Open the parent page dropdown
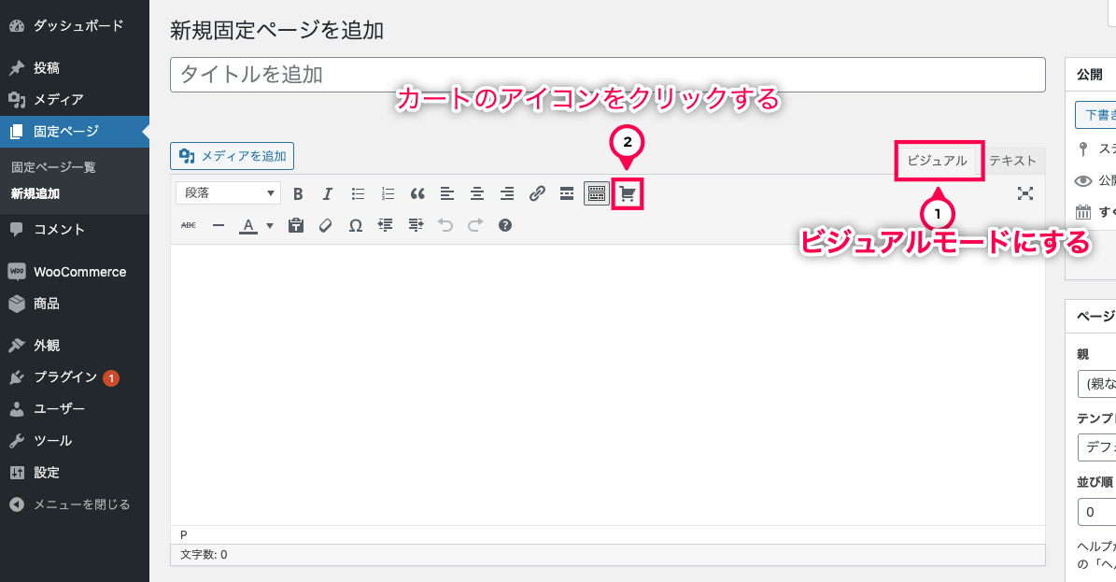This screenshot has width=1116, height=582. click(x=1096, y=384)
